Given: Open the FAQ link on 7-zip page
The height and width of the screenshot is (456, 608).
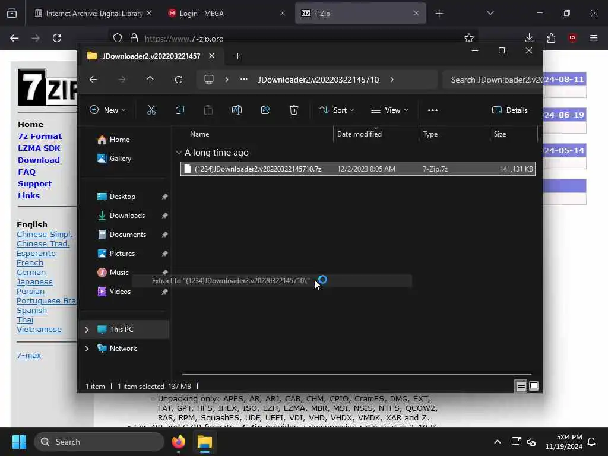Looking at the screenshot, I should click(27, 172).
